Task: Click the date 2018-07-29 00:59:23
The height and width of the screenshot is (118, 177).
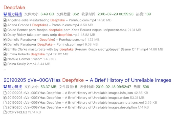Action: 116,14
